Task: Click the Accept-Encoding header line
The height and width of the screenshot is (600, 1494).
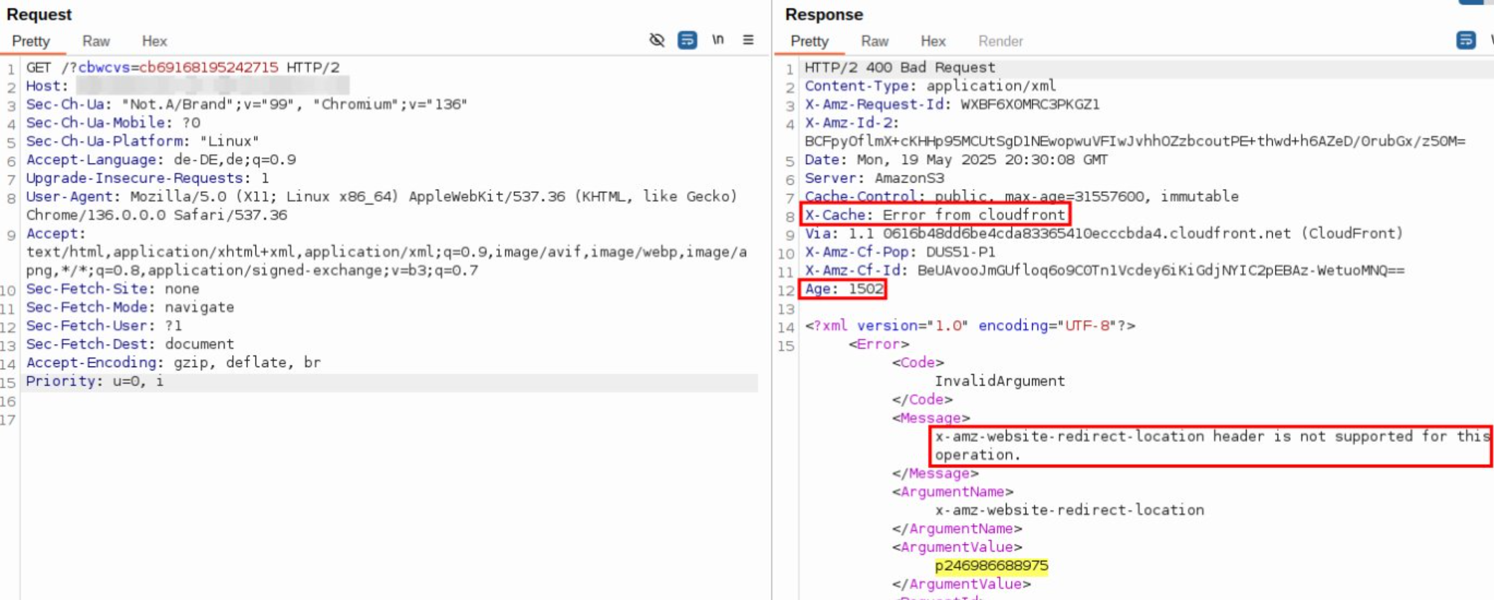Action: 173,362
